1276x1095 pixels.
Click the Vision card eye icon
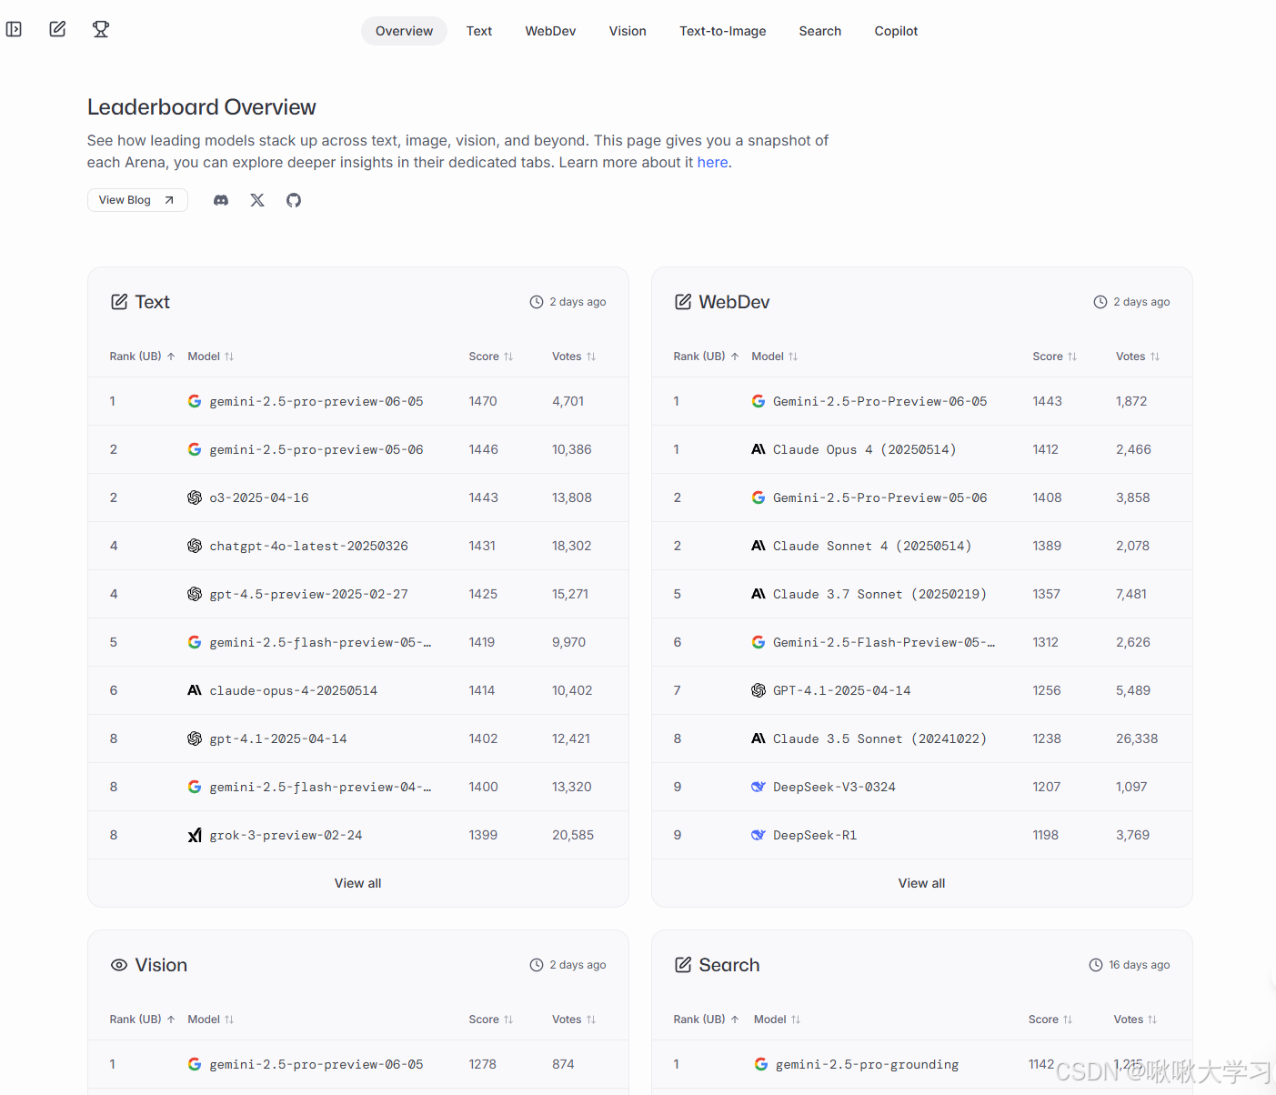coord(119,965)
